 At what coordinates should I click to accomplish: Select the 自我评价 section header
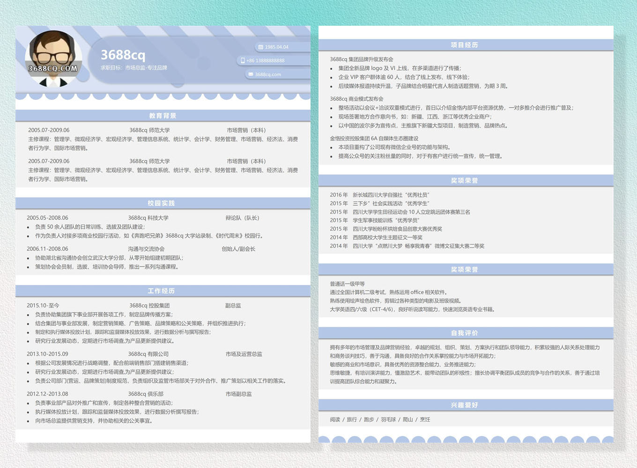[x=464, y=333]
